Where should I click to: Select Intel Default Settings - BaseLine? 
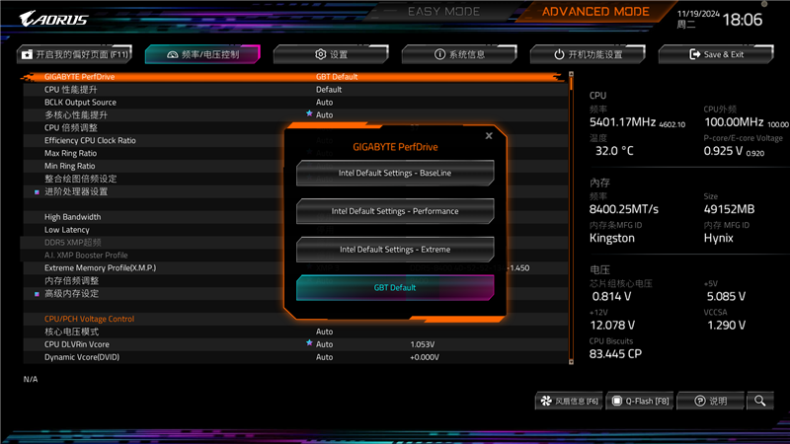pyautogui.click(x=395, y=173)
